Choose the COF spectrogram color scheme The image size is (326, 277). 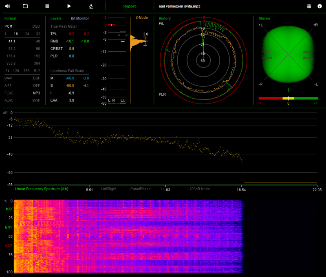(x=9, y=246)
